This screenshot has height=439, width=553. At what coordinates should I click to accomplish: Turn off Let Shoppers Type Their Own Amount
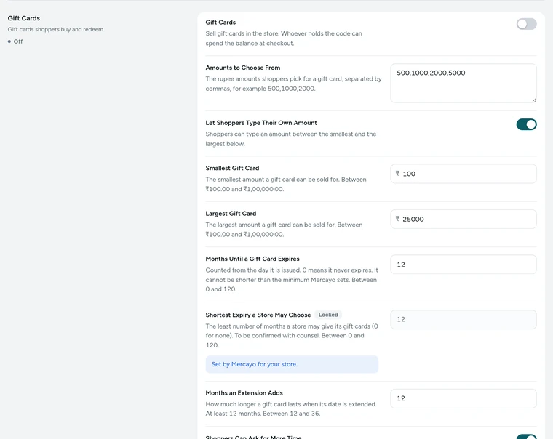point(526,124)
